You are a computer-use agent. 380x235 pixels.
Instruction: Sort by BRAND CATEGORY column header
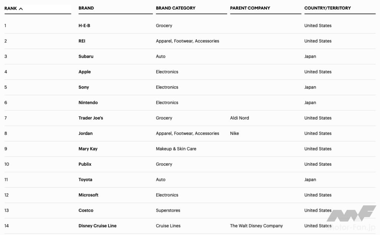(176, 8)
